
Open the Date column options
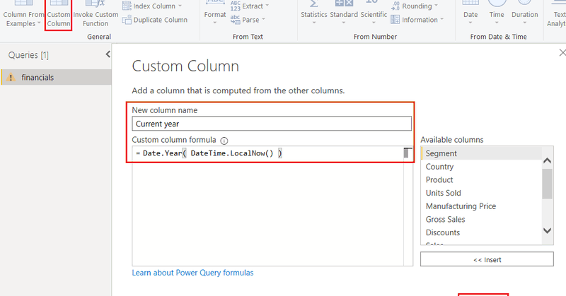(x=470, y=14)
